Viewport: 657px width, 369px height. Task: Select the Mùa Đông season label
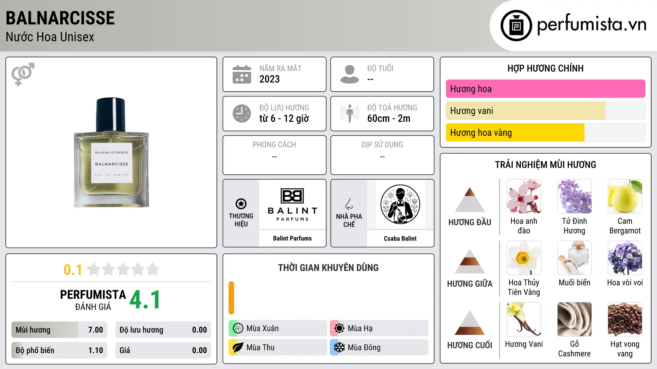(364, 348)
